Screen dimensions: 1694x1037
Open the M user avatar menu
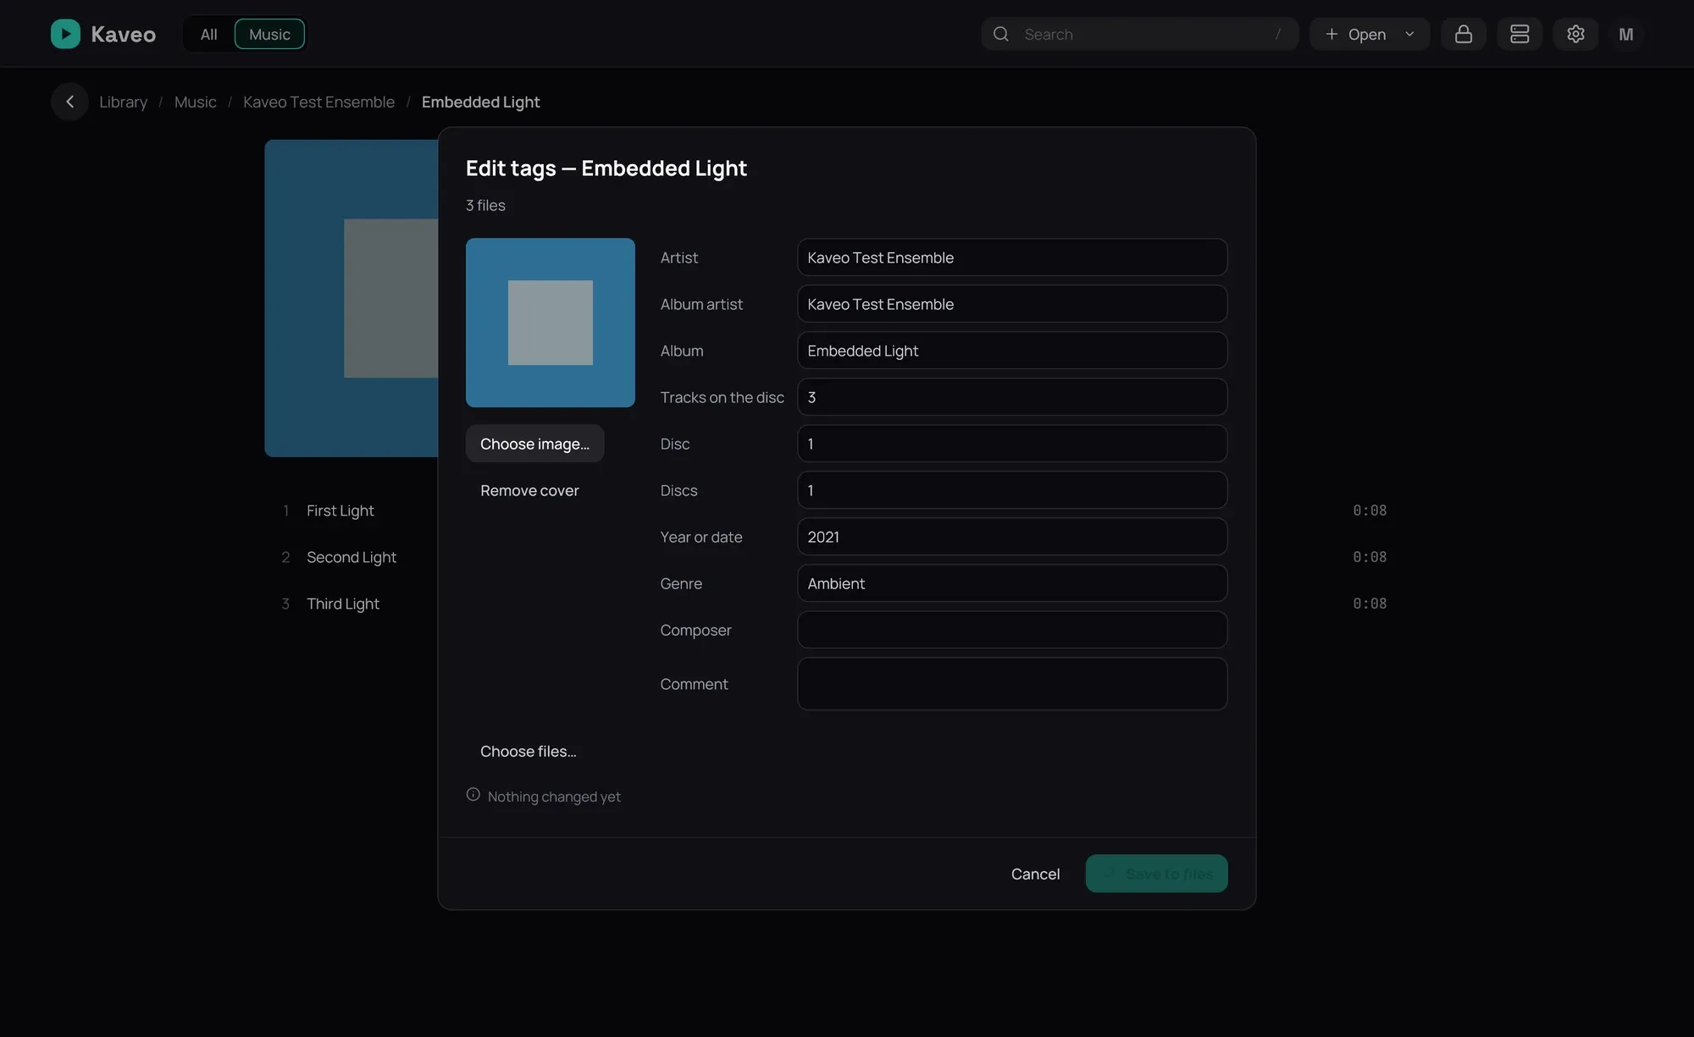point(1626,34)
